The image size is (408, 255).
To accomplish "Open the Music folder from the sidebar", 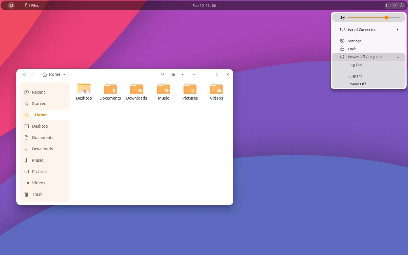I will (x=37, y=160).
